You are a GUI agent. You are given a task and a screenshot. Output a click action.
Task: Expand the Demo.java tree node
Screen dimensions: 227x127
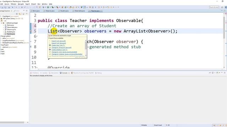[x=4, y=25]
